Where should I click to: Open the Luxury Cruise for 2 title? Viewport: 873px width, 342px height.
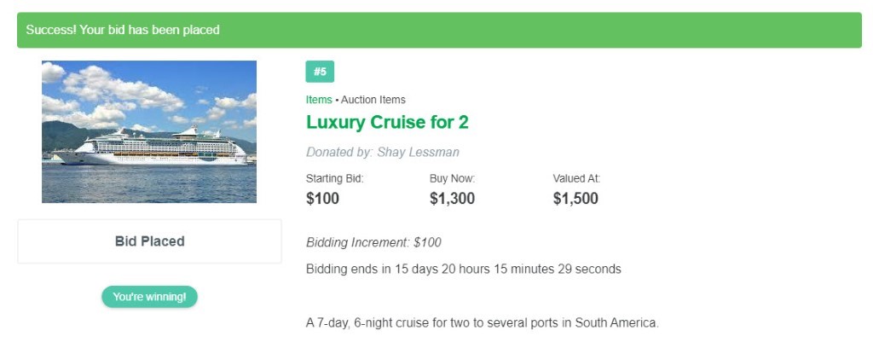388,123
